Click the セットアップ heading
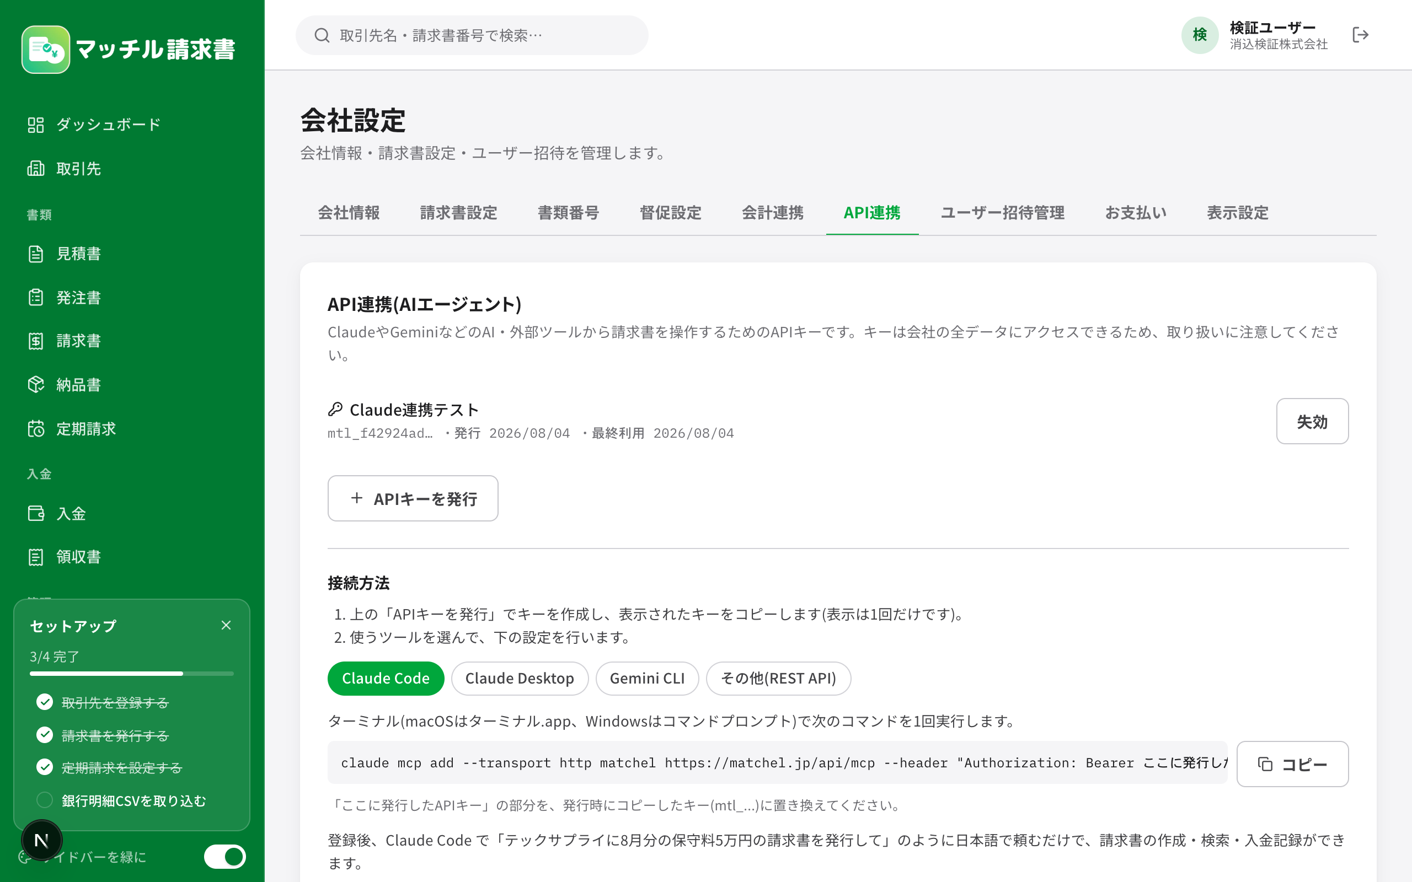 click(73, 626)
